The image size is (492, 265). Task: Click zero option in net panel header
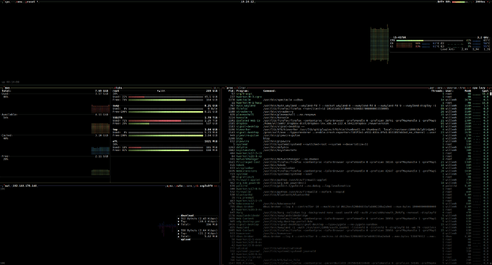(x=189, y=186)
